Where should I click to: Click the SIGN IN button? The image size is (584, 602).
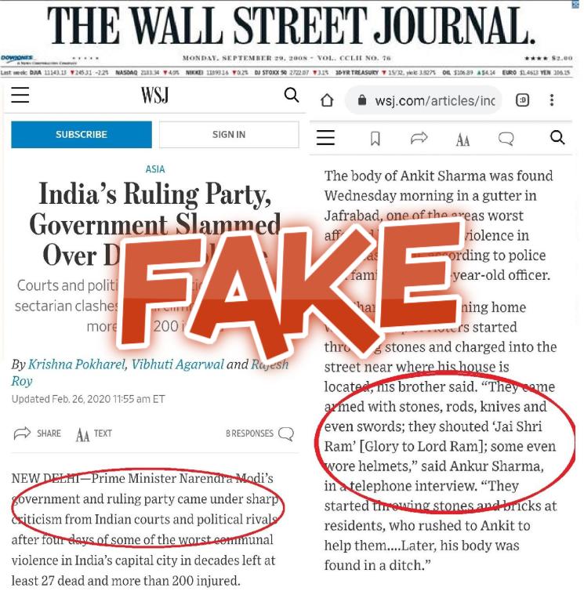click(229, 134)
